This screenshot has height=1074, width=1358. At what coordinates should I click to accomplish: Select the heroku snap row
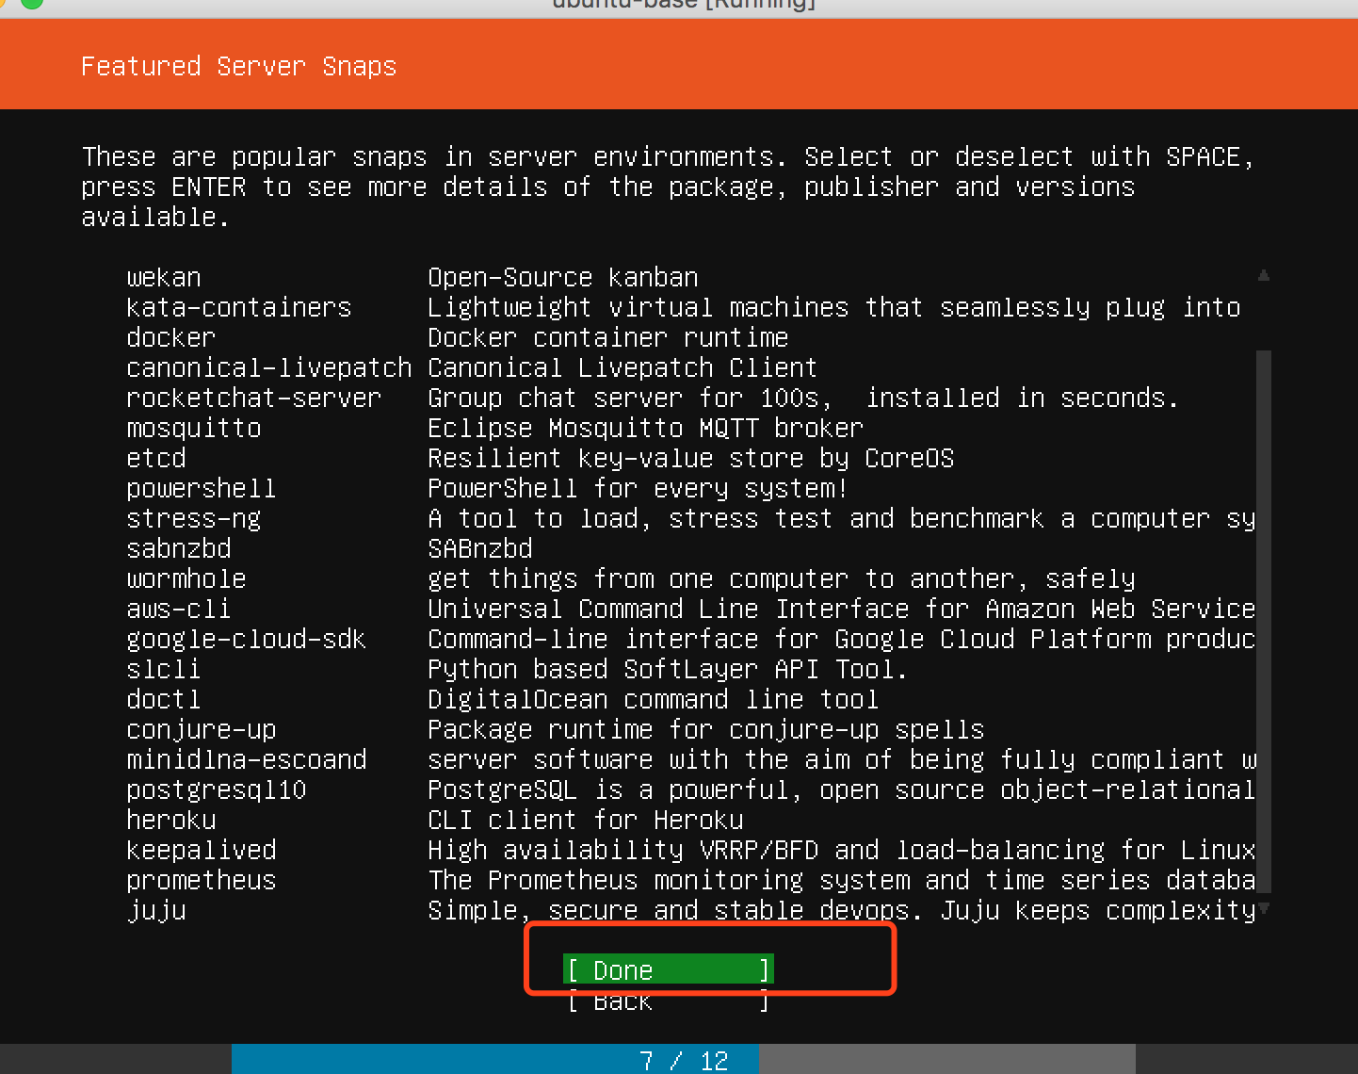point(690,820)
